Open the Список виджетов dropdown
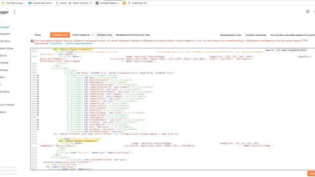 tap(82, 35)
